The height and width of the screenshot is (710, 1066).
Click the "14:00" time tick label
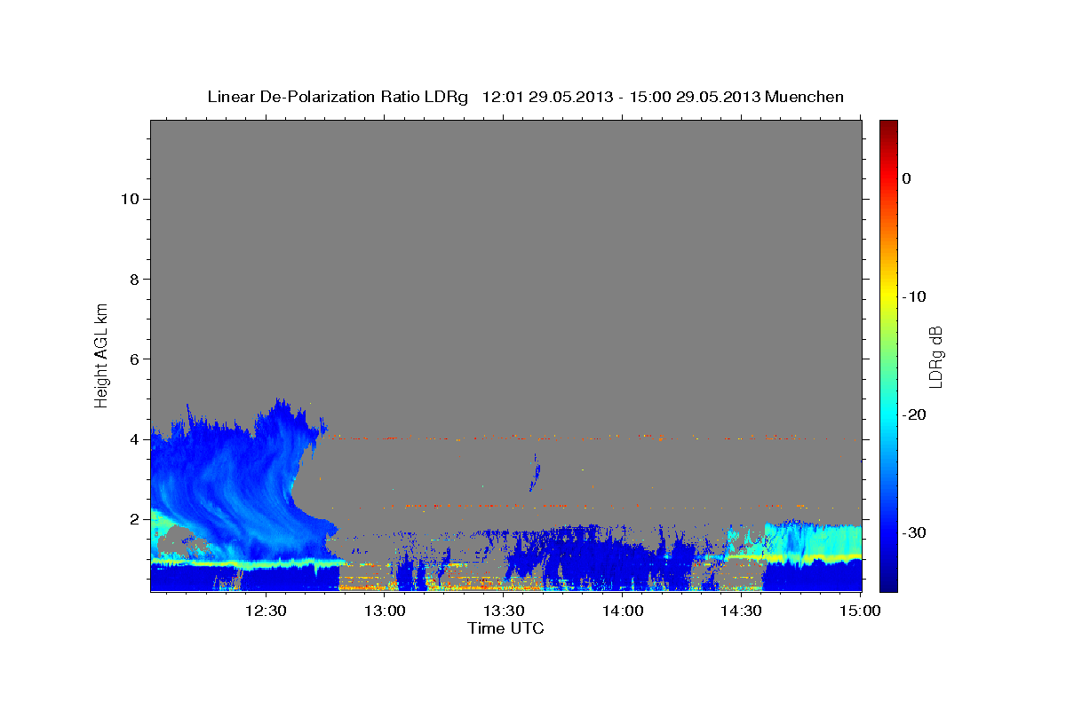click(x=622, y=611)
